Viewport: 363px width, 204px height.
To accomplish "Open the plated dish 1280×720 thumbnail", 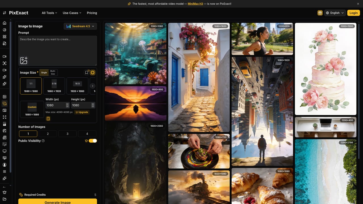I will tap(199, 151).
